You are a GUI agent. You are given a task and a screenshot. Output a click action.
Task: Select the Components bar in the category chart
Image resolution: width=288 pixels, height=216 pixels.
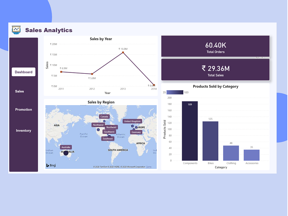(x=190, y=131)
